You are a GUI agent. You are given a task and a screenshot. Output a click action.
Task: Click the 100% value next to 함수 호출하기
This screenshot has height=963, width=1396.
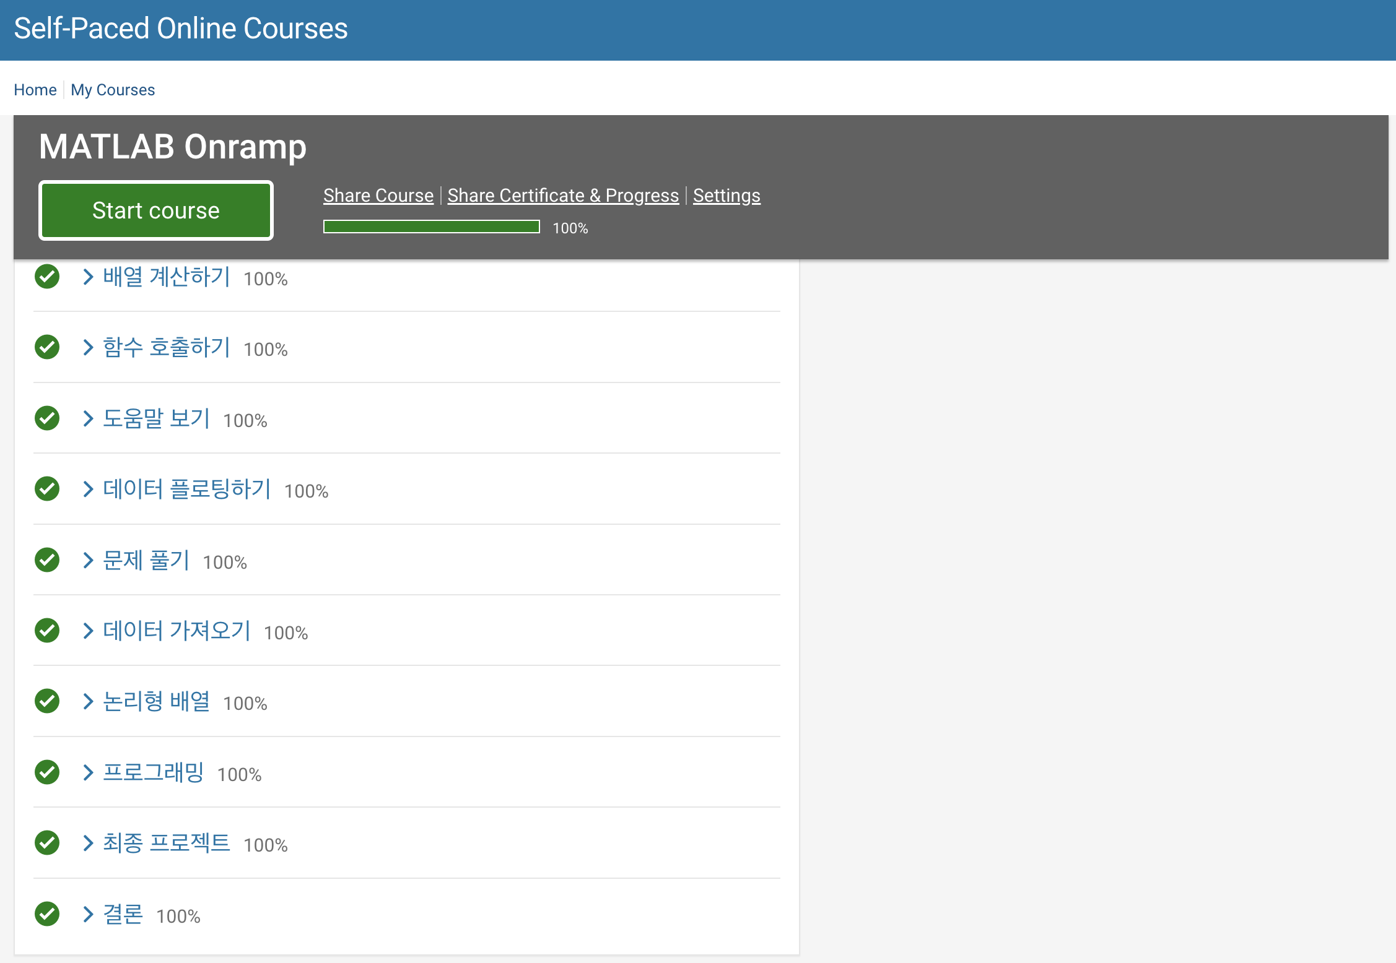click(266, 350)
